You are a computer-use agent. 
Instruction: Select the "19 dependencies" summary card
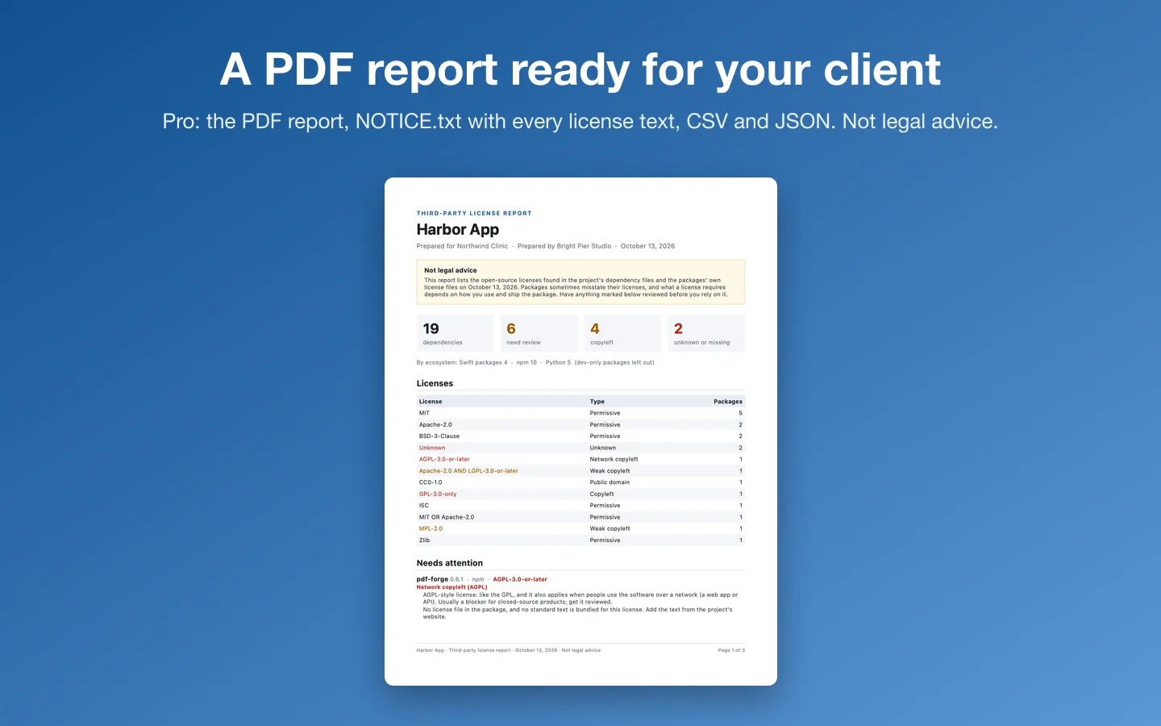click(455, 333)
